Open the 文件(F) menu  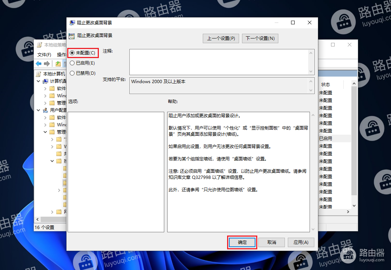tap(44, 54)
